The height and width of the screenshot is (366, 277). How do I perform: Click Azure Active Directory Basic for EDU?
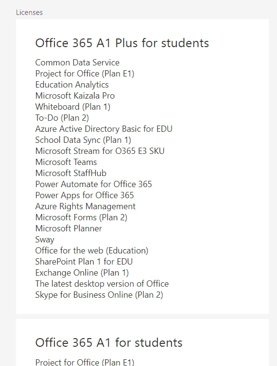(104, 129)
